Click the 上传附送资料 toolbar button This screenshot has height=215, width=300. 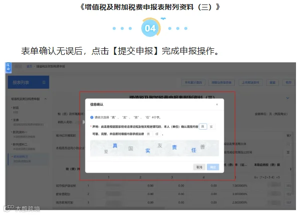pyautogui.click(x=250, y=82)
